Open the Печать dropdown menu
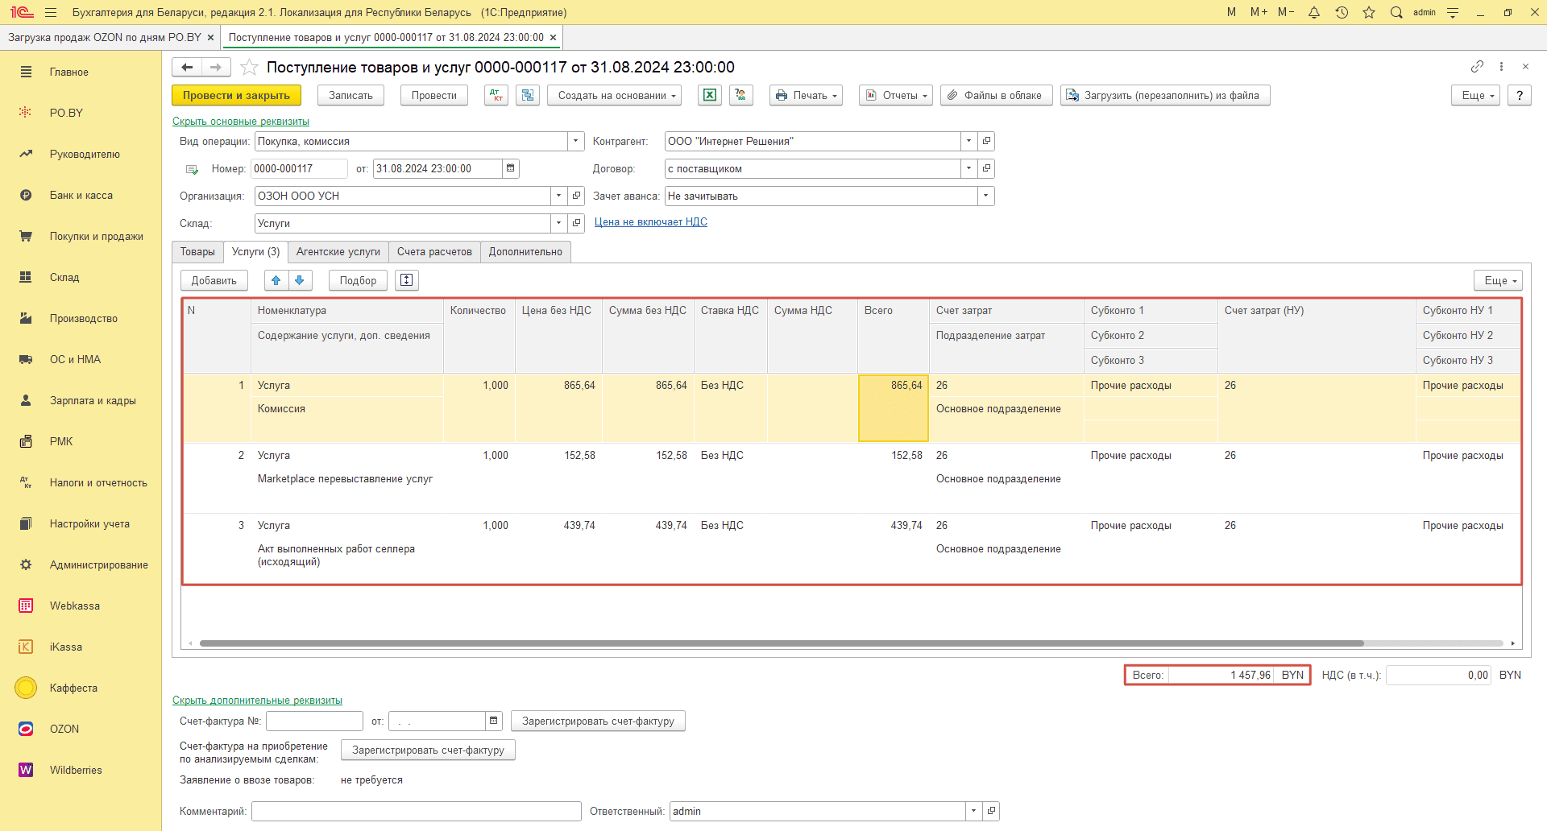 (x=806, y=95)
